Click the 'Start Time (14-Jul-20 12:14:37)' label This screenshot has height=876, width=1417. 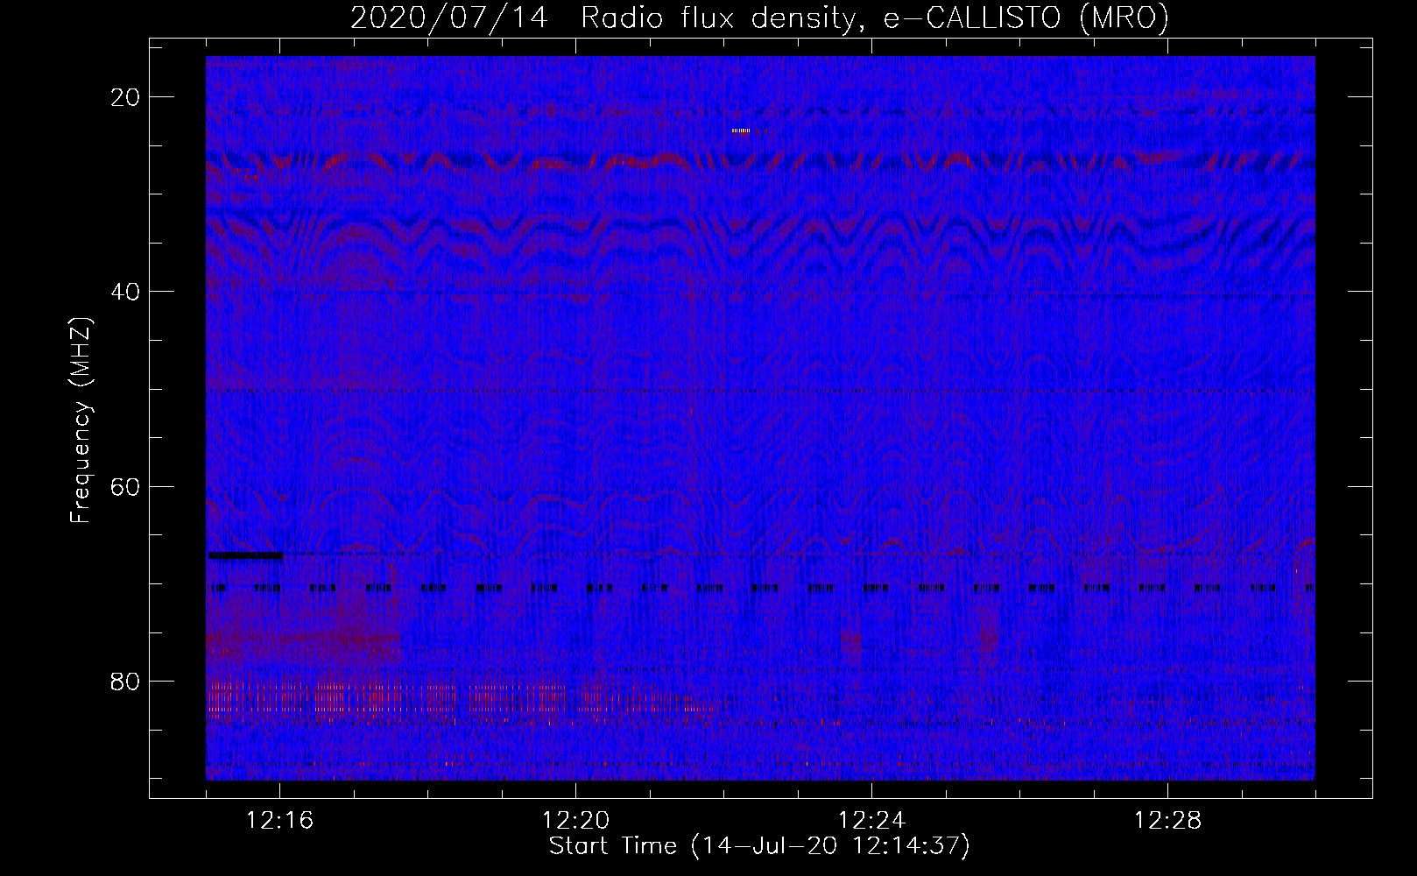pos(759,846)
